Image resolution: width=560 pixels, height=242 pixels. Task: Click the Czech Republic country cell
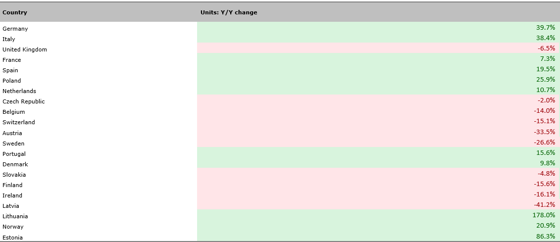coord(24,101)
